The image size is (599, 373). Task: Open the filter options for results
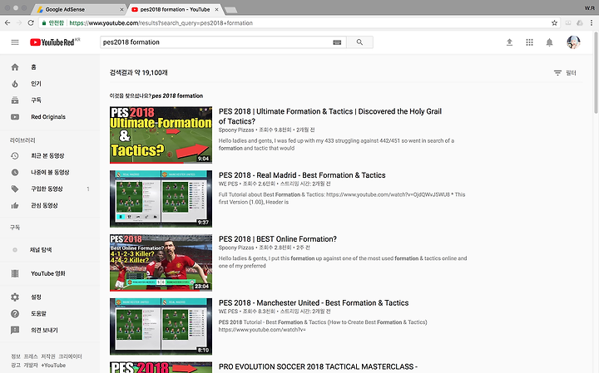coord(565,73)
